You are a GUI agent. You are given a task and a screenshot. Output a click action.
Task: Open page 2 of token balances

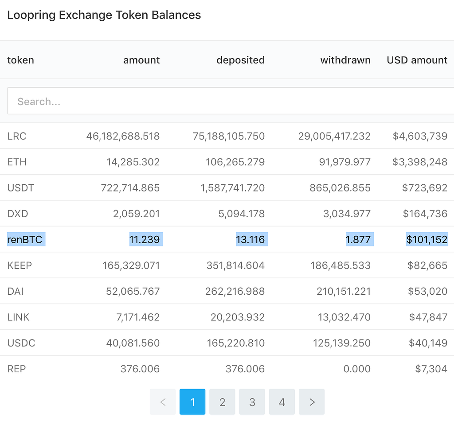point(223,402)
